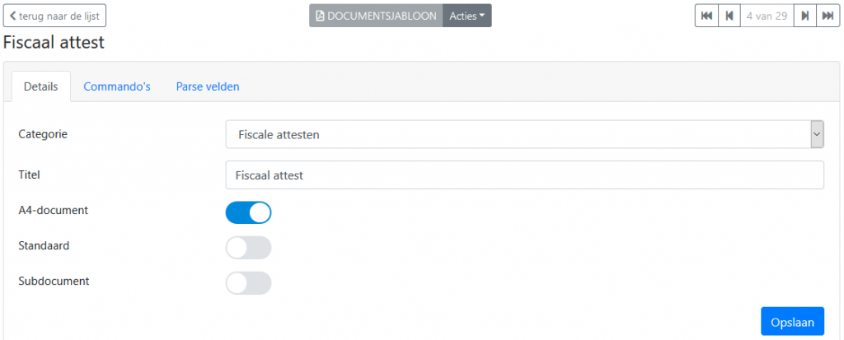Open the DOCUMENTSJABLOON PDF button

coord(376,16)
